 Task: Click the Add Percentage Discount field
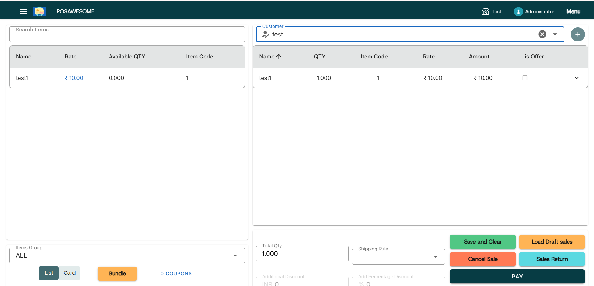coord(398,281)
